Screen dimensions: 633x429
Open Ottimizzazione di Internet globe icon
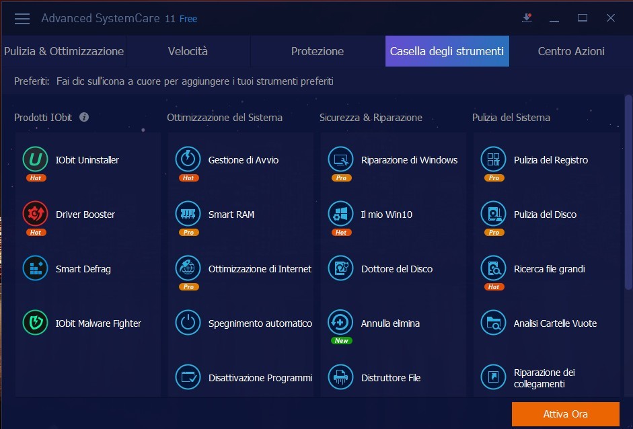point(188,269)
